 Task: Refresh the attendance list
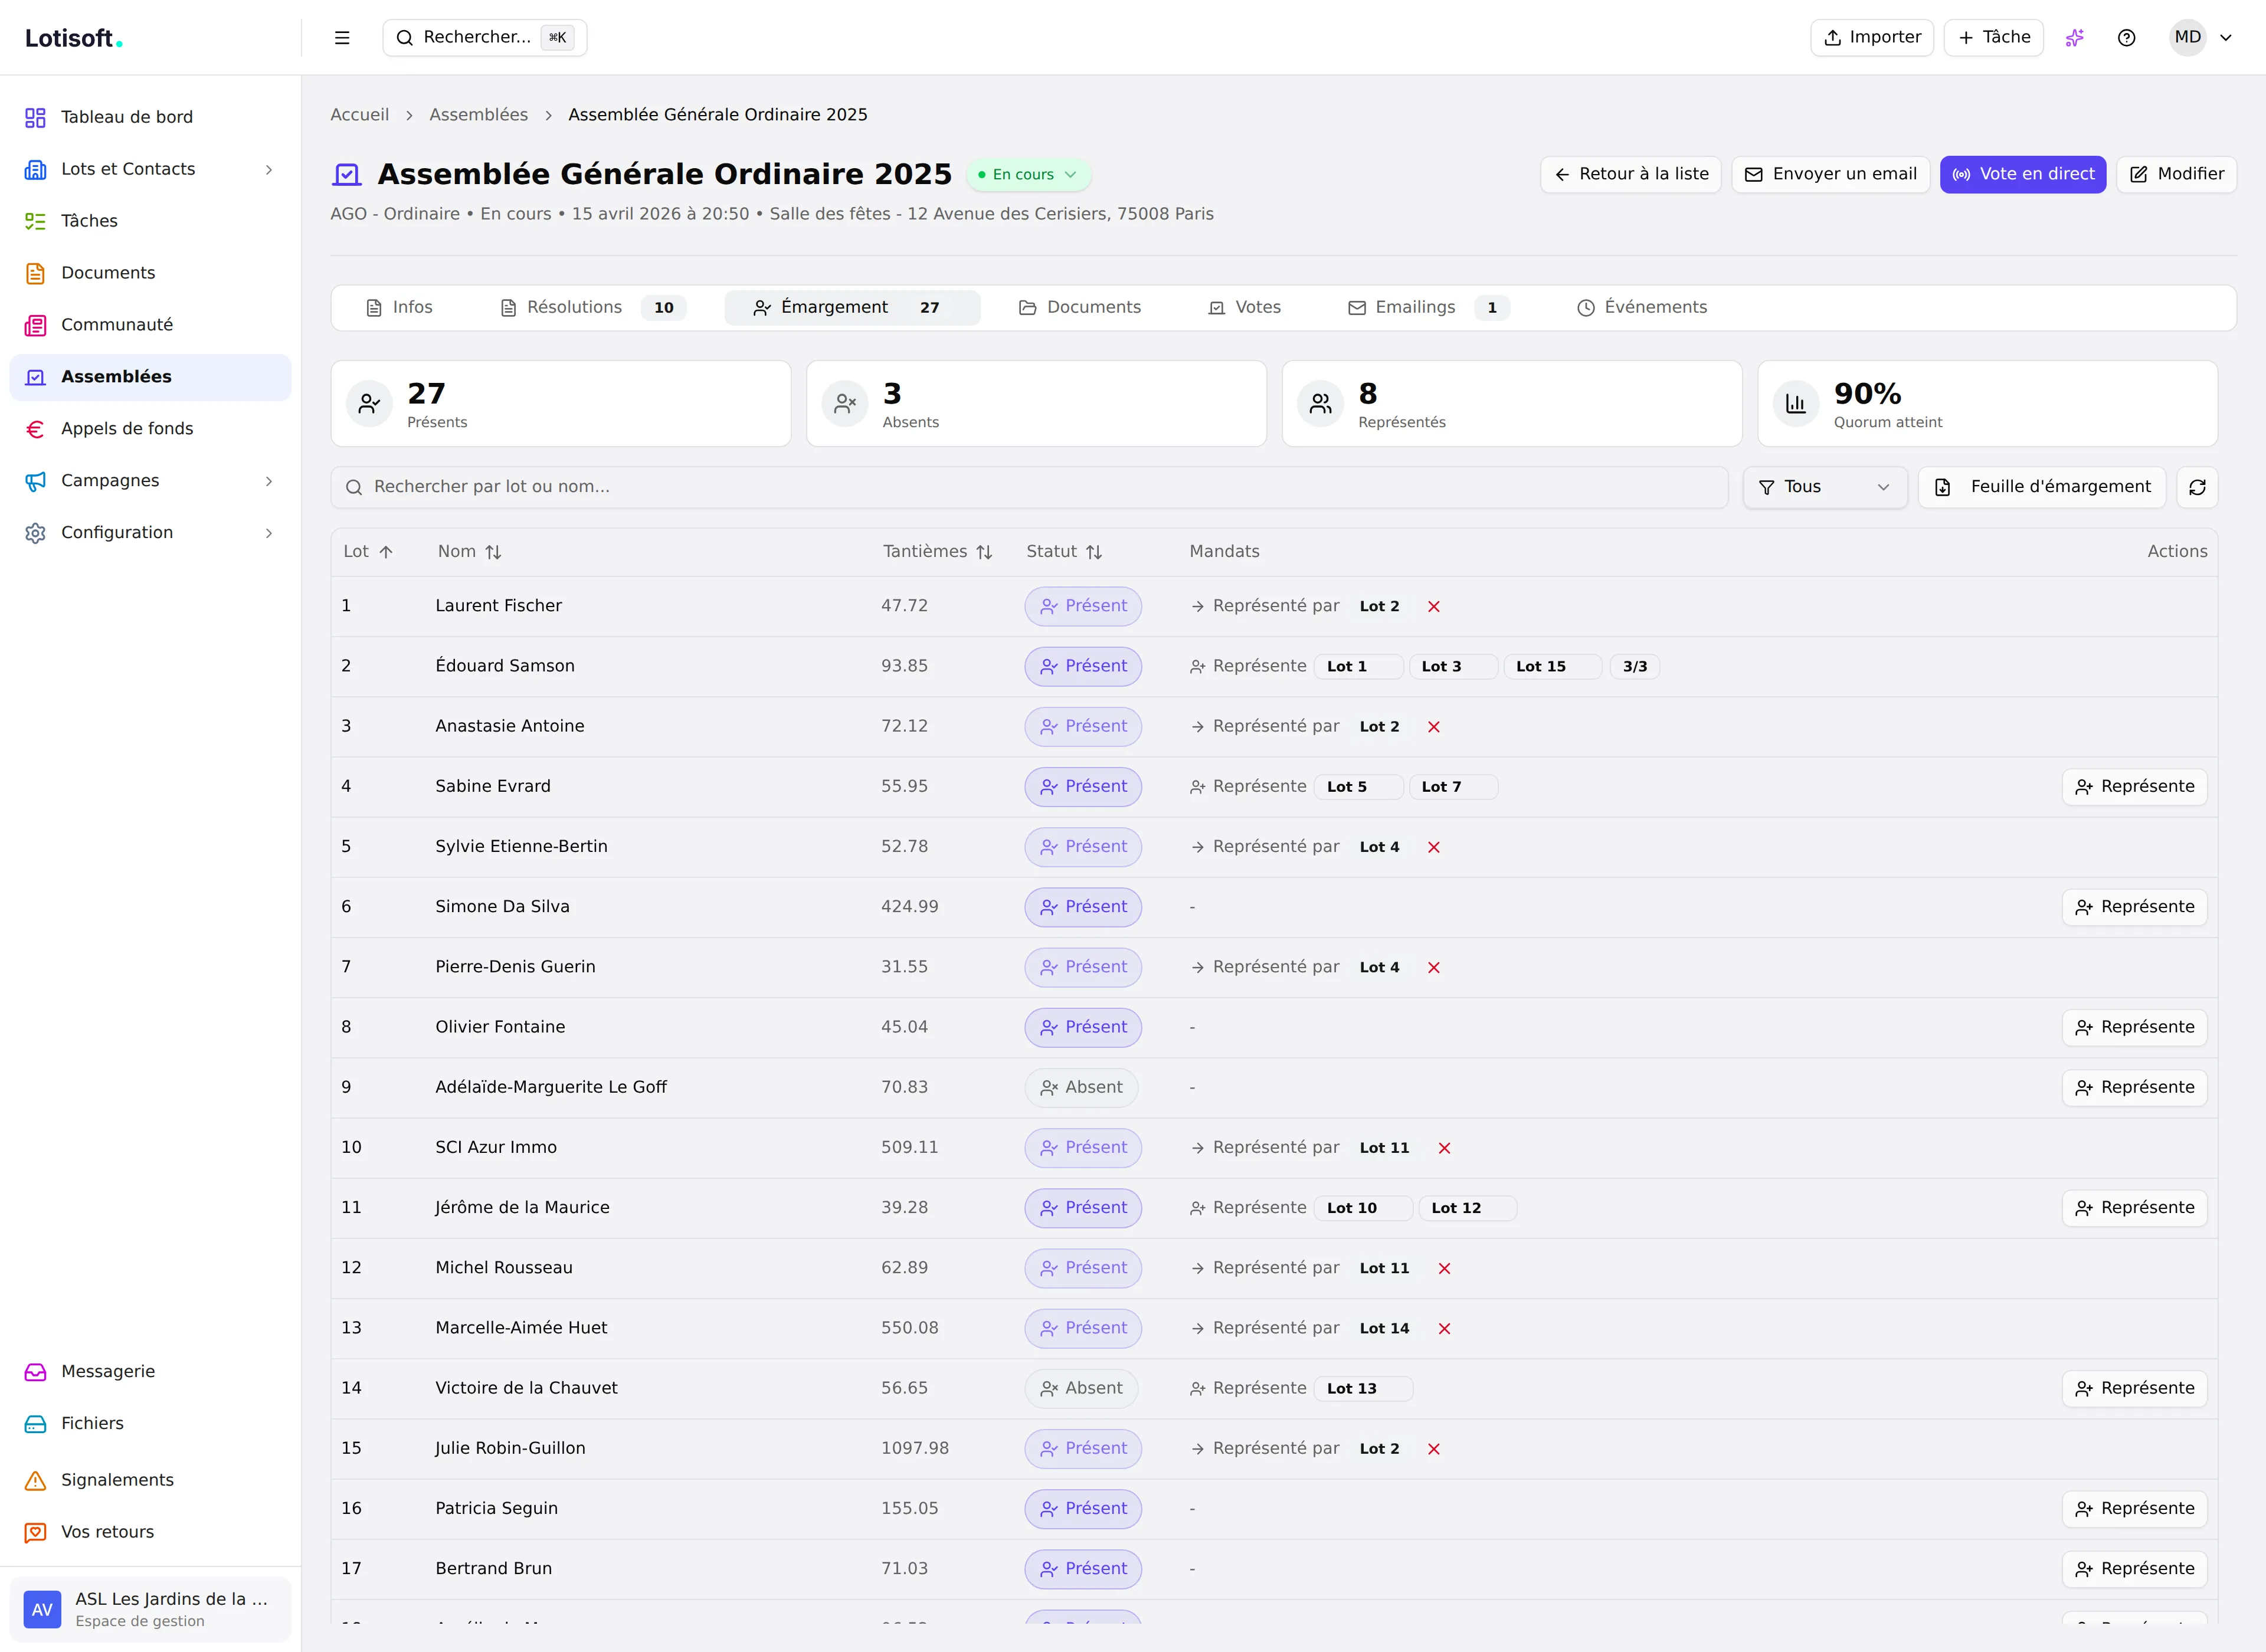(x=2197, y=487)
